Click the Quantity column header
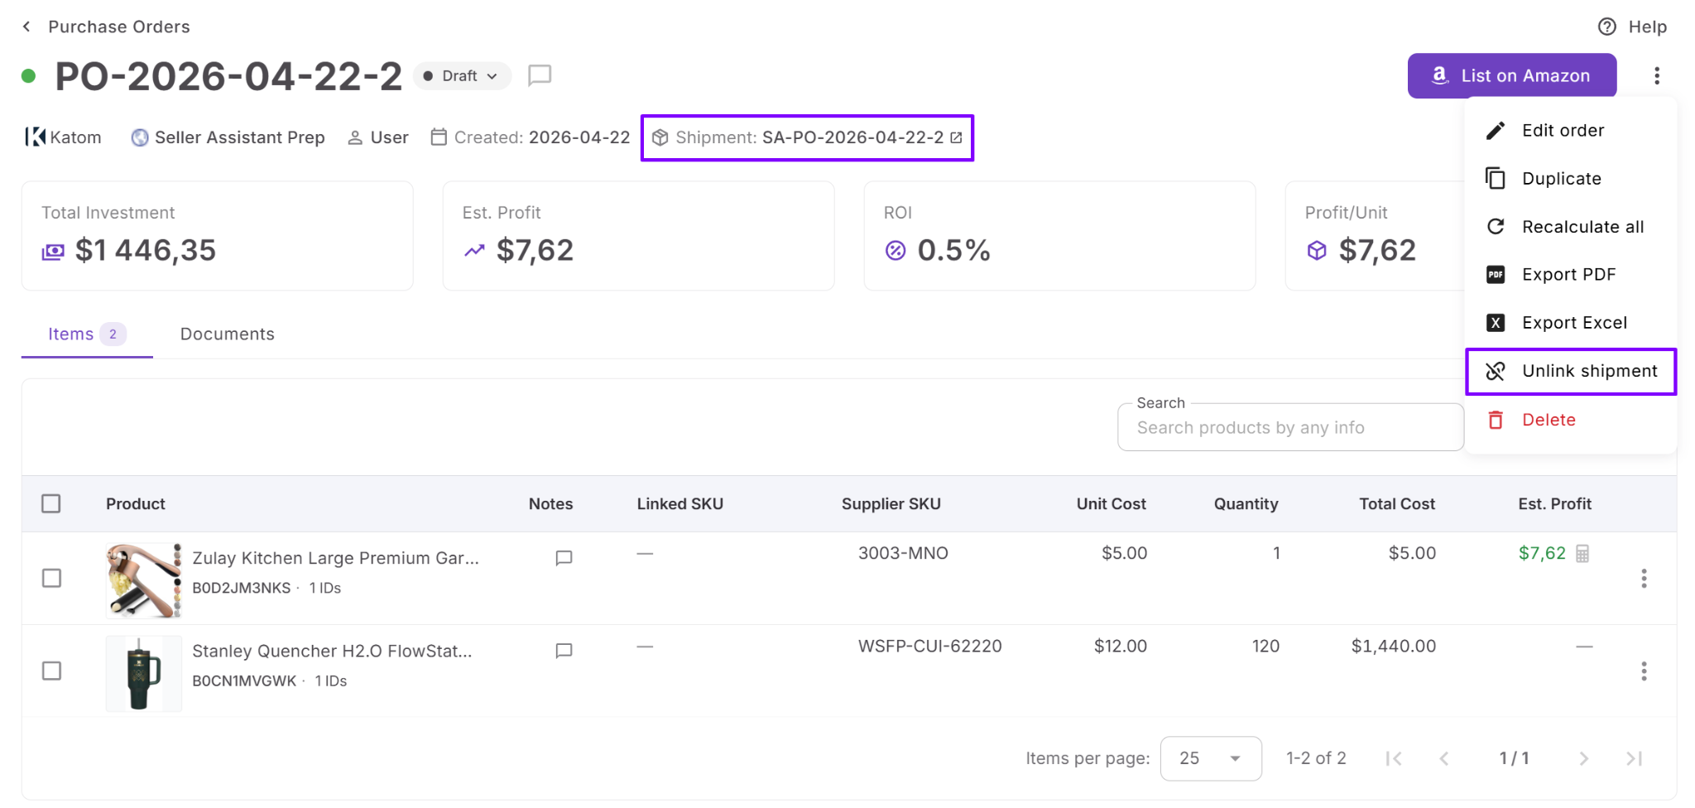The image size is (1695, 808). click(1246, 503)
